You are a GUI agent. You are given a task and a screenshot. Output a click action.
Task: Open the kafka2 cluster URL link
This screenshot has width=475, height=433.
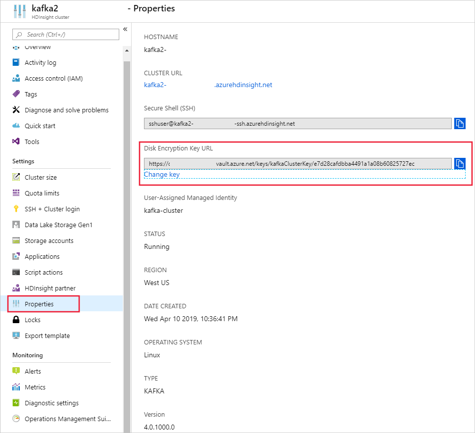208,85
